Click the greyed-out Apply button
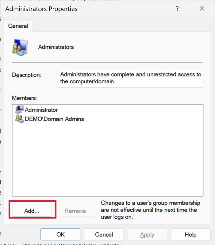Screen dimensions: 215x245 tap(147, 234)
